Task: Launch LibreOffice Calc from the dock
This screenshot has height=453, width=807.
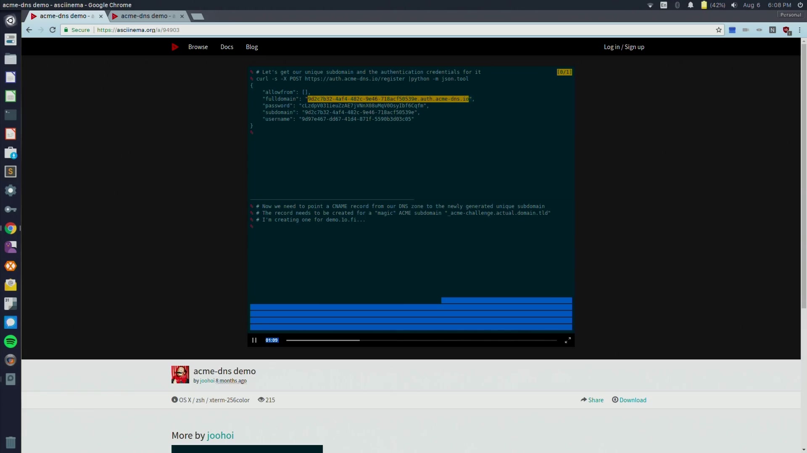Action: 11,96
